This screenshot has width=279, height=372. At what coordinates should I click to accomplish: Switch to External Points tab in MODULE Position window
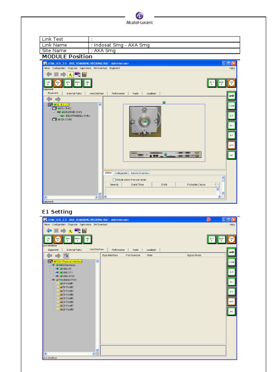coord(74,93)
